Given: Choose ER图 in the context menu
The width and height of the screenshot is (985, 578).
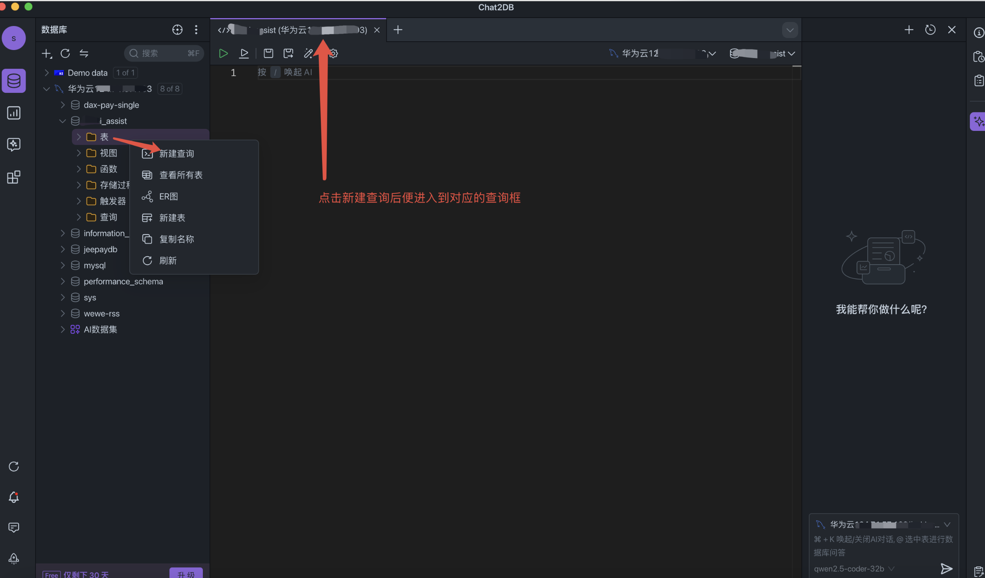Looking at the screenshot, I should click(168, 197).
